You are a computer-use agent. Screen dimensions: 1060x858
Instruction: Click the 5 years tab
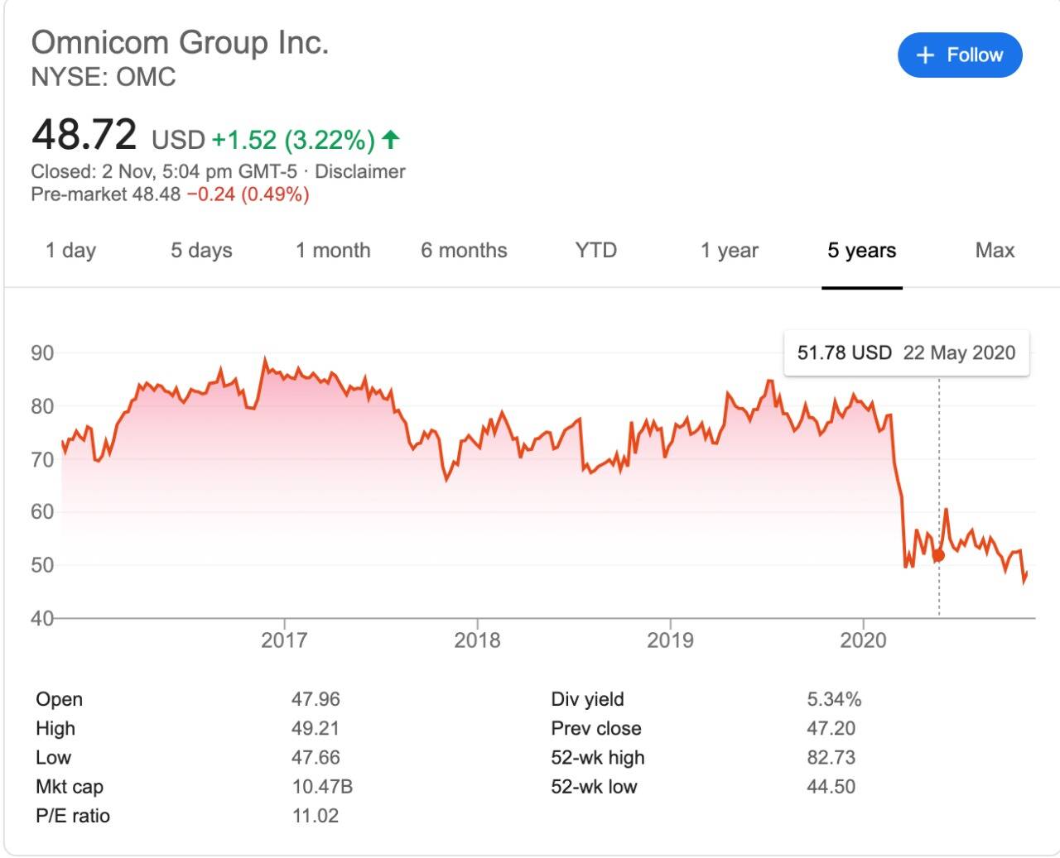tap(861, 251)
